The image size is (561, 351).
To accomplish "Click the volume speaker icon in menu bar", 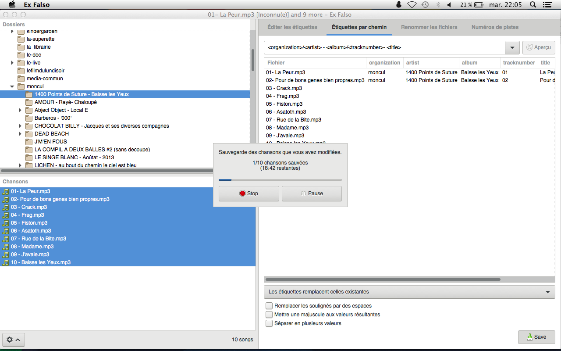I will (x=449, y=5).
